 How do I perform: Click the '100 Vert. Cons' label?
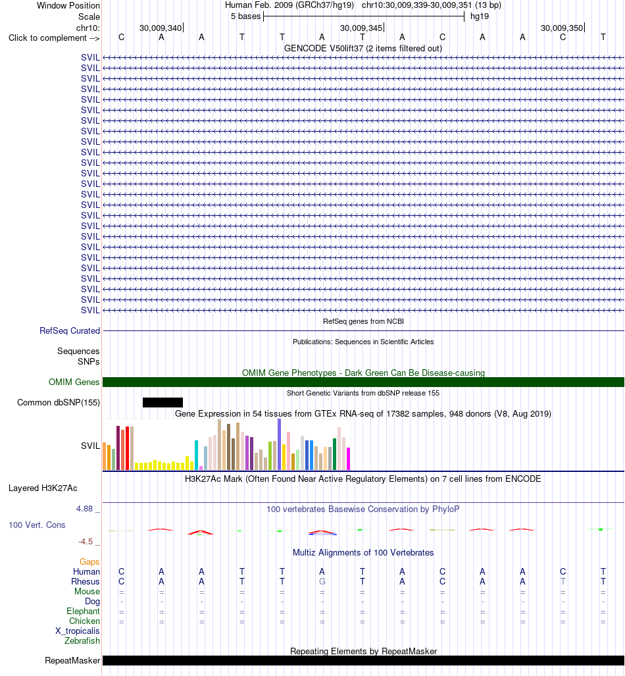pyautogui.click(x=37, y=525)
